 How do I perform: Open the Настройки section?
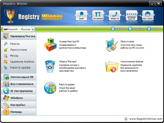[x=19, y=105]
